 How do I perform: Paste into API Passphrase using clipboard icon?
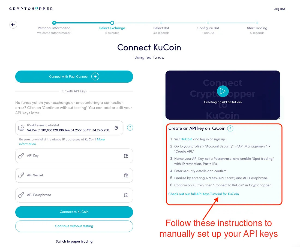click(126, 195)
